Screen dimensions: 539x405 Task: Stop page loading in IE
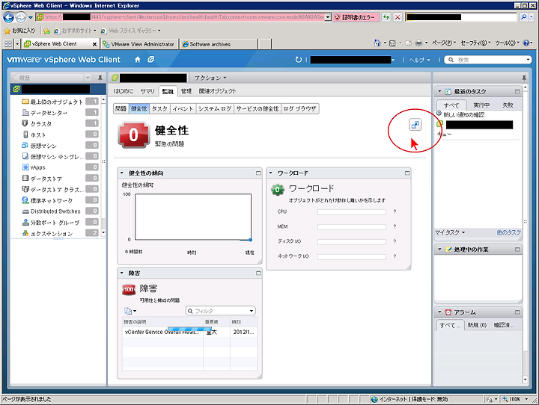398,17
